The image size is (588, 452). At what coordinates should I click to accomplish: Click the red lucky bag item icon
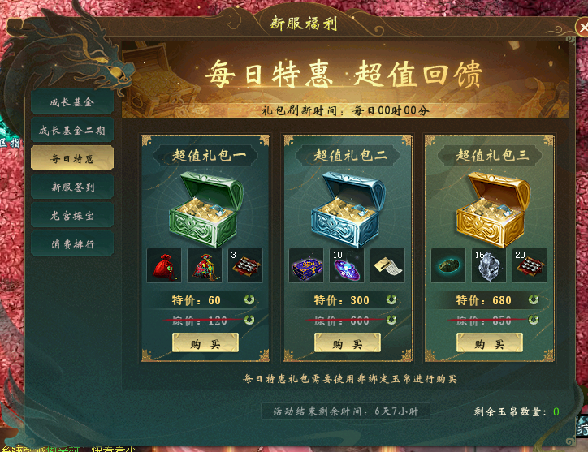pyautogui.click(x=164, y=265)
